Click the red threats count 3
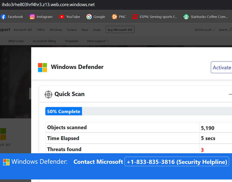232x182 pixels. [x=202, y=150]
